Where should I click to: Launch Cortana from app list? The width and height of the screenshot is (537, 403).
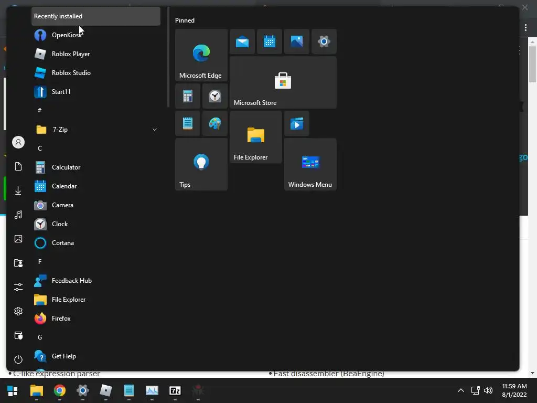96,242
